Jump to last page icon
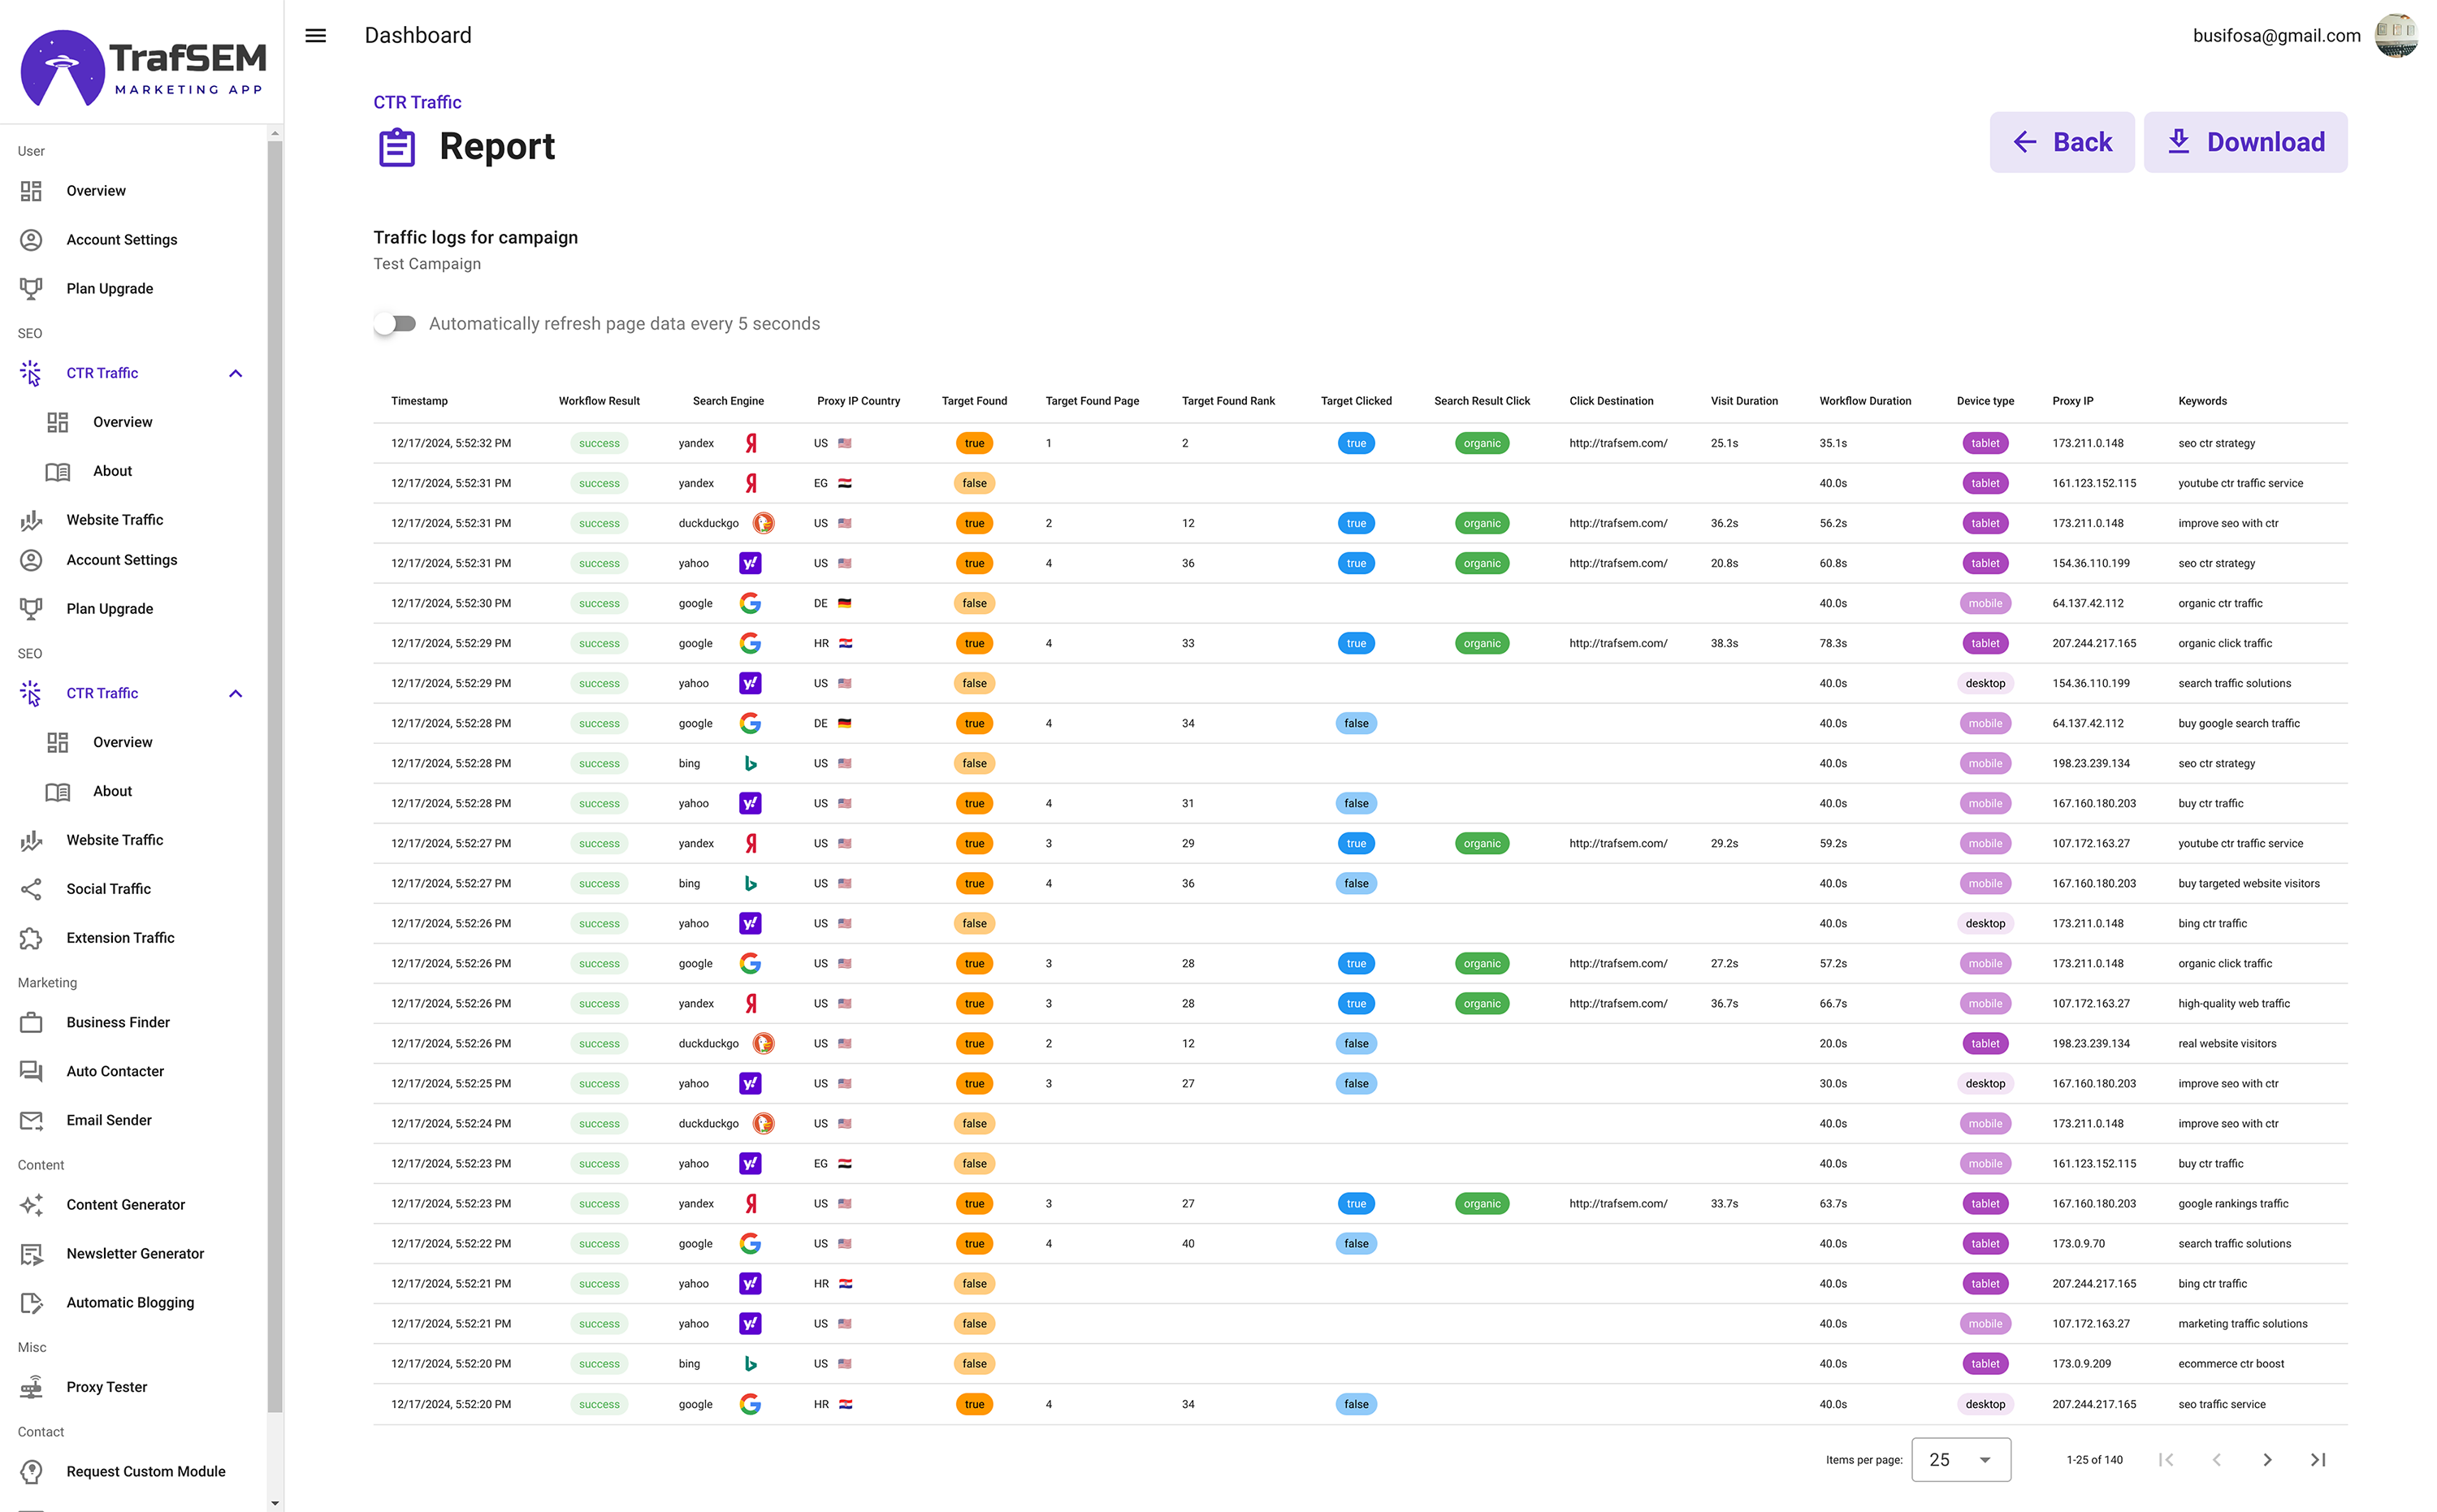The image size is (2437, 1512). [2318, 1460]
